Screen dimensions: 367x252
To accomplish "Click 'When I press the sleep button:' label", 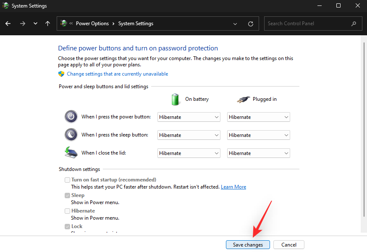I will point(115,135).
